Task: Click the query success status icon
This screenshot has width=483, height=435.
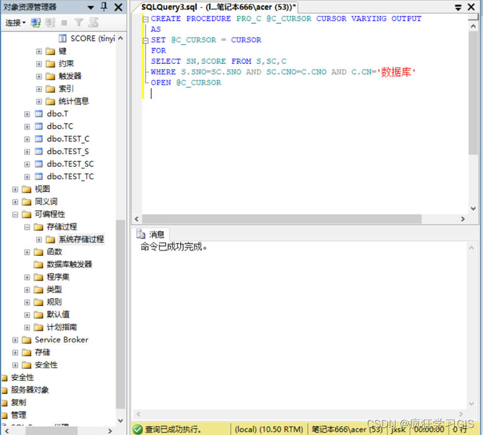Action: coord(138,429)
